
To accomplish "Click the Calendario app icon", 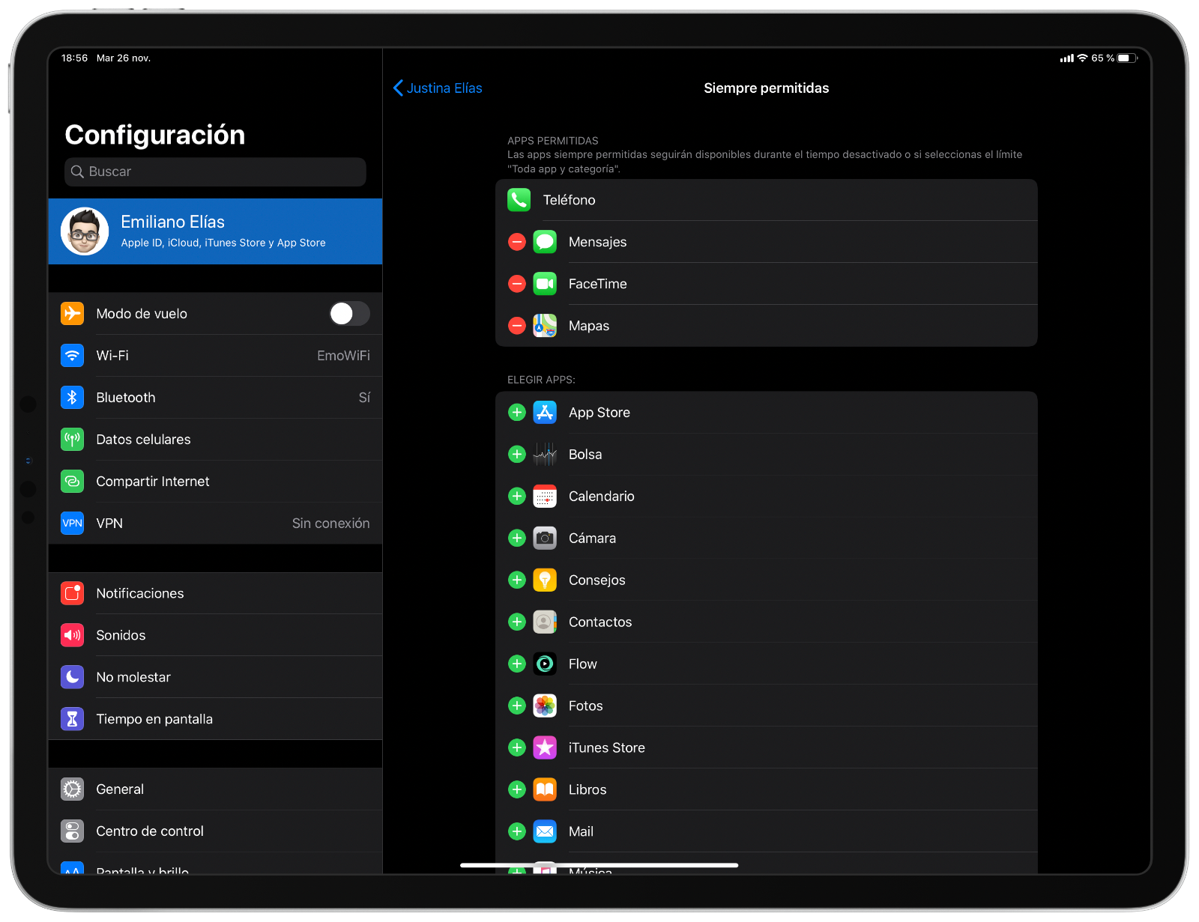I will tap(545, 497).
